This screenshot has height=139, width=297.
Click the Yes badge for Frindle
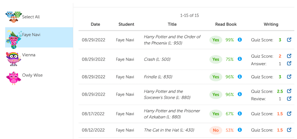tap(216, 77)
